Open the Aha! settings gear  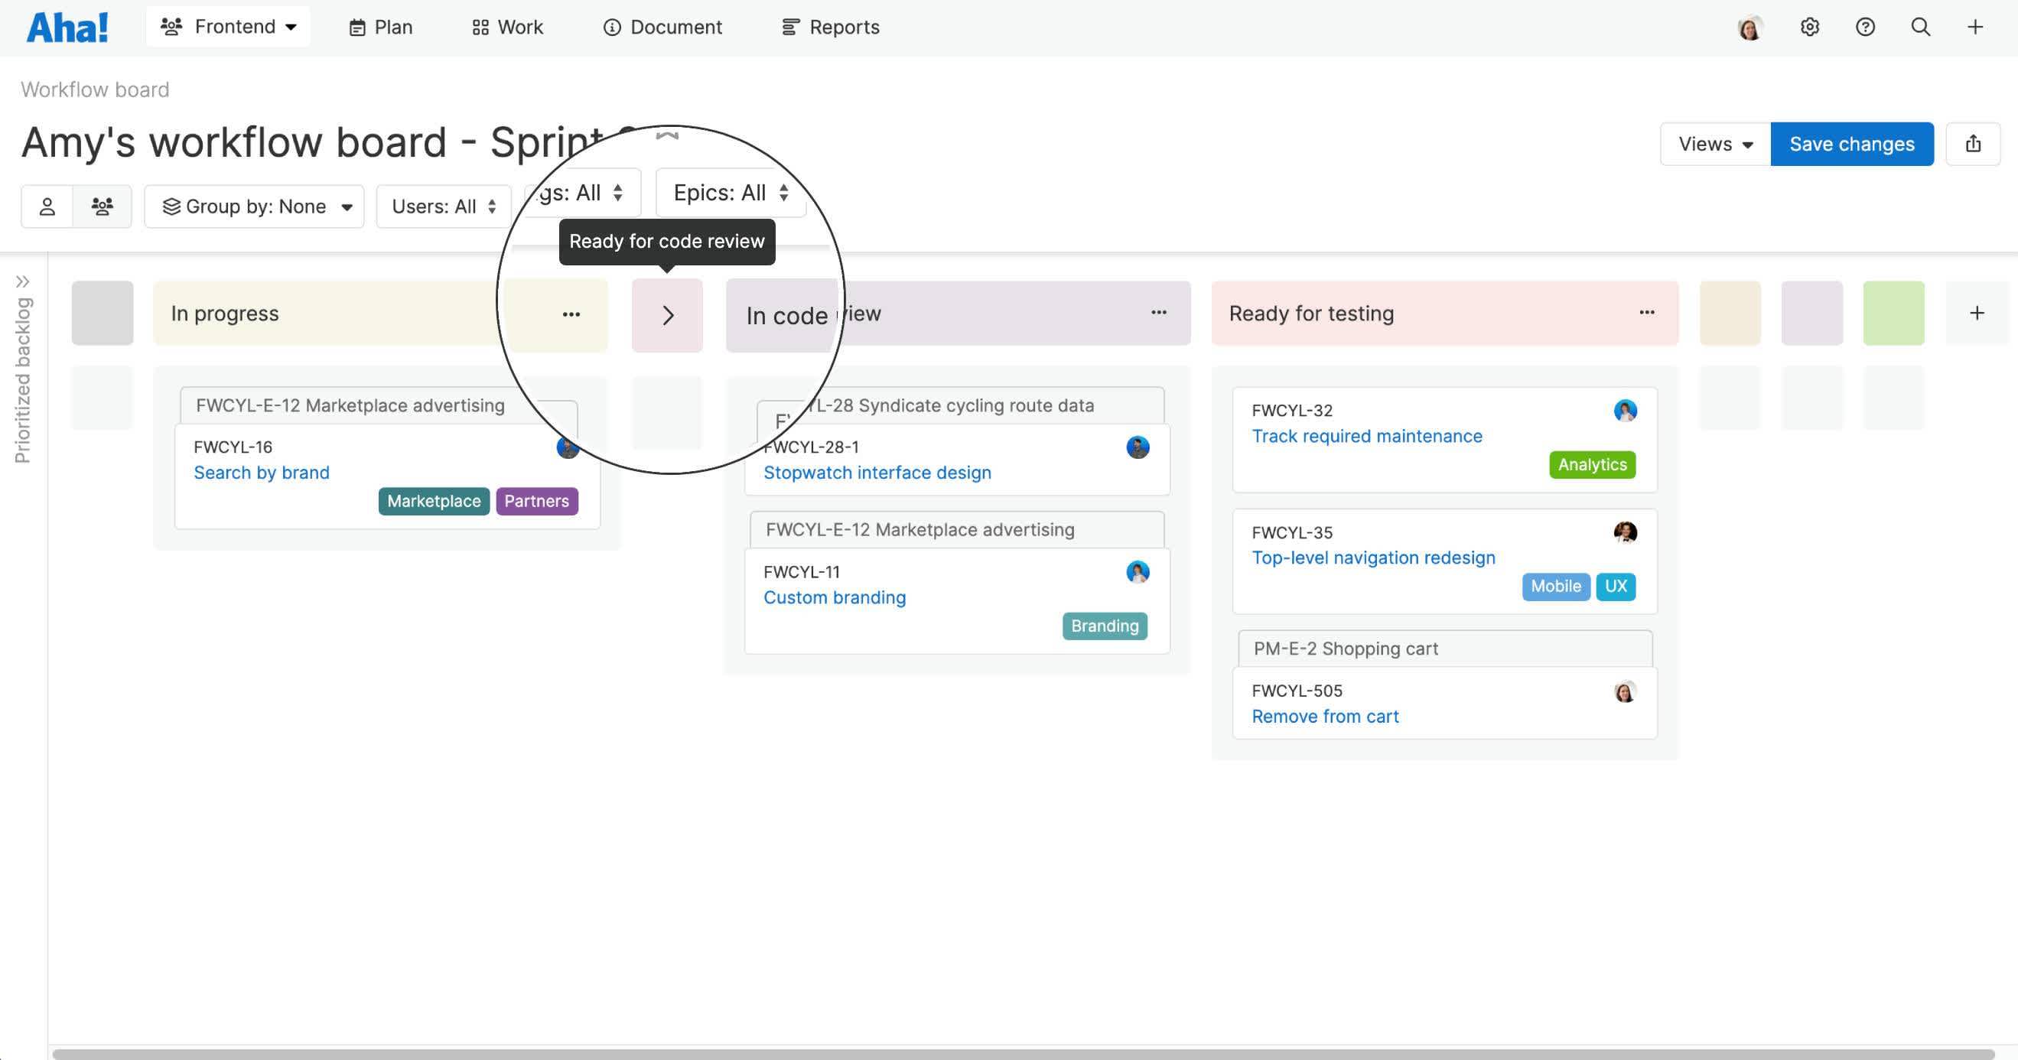(1810, 27)
